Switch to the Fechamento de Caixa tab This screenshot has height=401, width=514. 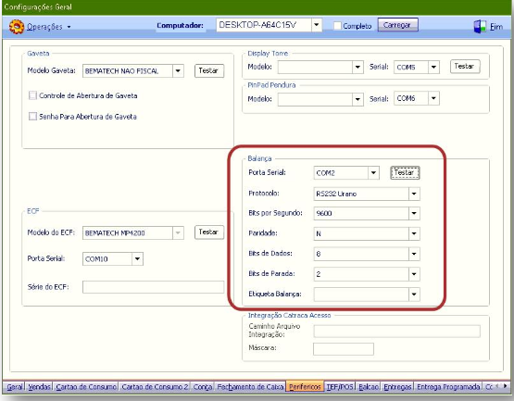pos(250,387)
